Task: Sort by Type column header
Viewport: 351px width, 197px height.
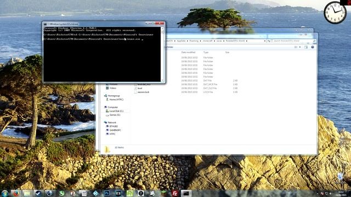Action: click(x=206, y=53)
